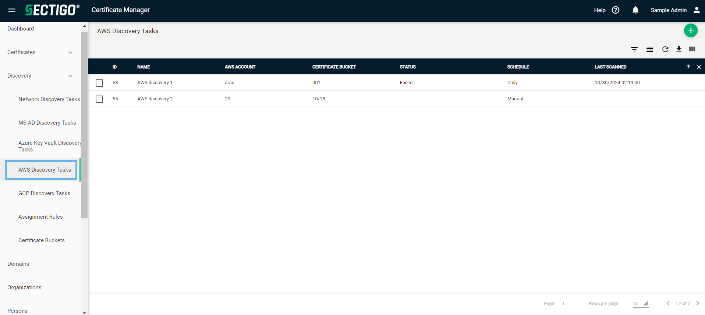The width and height of the screenshot is (705, 315).
Task: Remove the Last Scanned column with X
Action: tap(699, 67)
